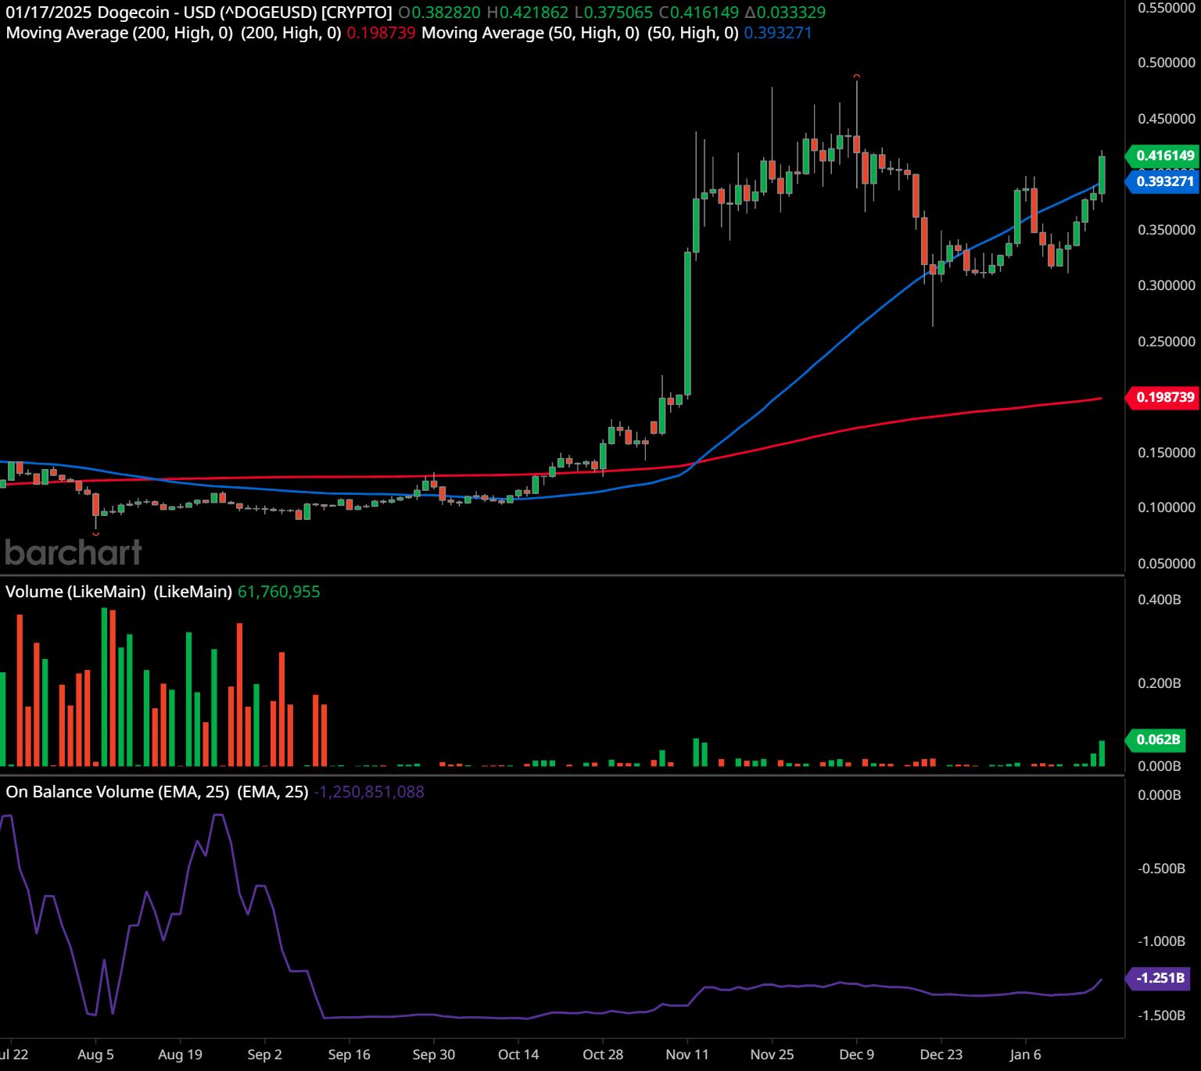Click the -0.500B OBV axis label

click(x=1161, y=869)
